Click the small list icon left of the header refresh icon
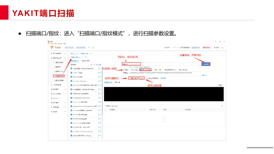This screenshot has width=274, height=154. tap(89, 47)
